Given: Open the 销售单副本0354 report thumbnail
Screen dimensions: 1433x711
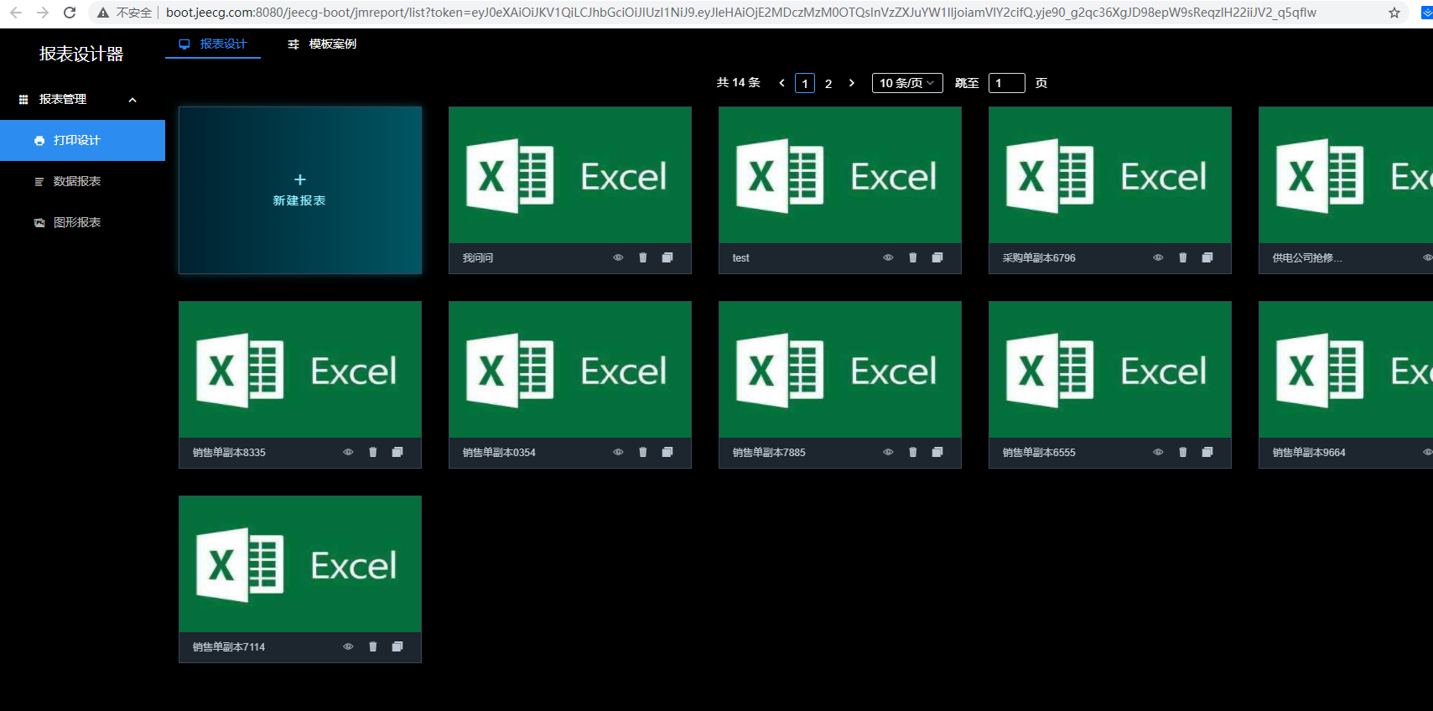Looking at the screenshot, I should [x=570, y=370].
